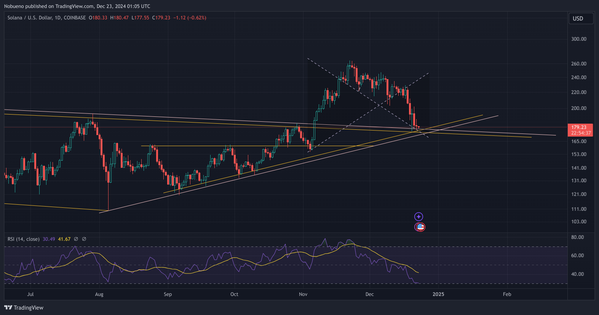Image resolution: width=599 pixels, height=315 pixels.
Task: Click the US flag economic event marker
Action: coord(420,227)
